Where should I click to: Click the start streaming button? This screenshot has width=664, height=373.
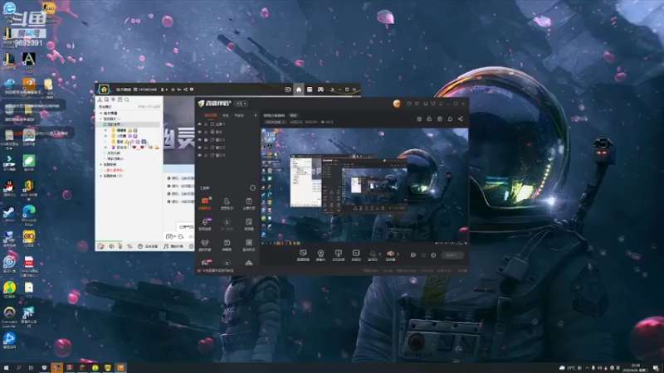[452, 255]
